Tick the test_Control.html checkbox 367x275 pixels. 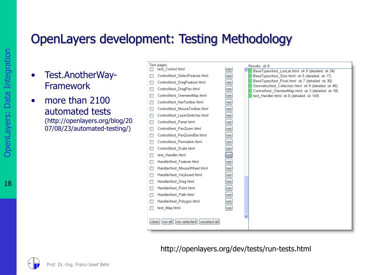point(152,70)
